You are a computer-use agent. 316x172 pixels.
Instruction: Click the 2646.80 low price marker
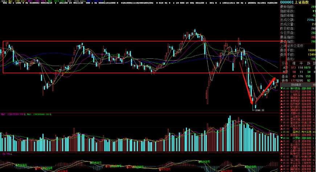259,110
